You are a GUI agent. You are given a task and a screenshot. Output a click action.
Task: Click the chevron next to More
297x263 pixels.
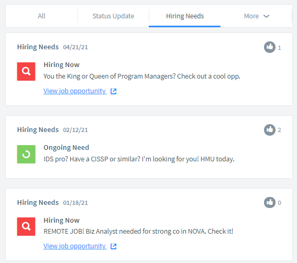266,16
